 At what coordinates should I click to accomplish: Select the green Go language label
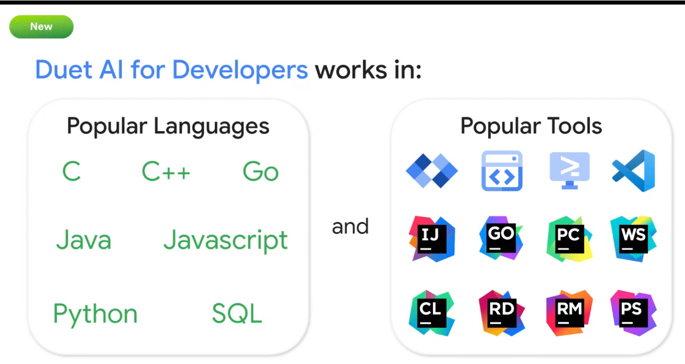tap(261, 172)
